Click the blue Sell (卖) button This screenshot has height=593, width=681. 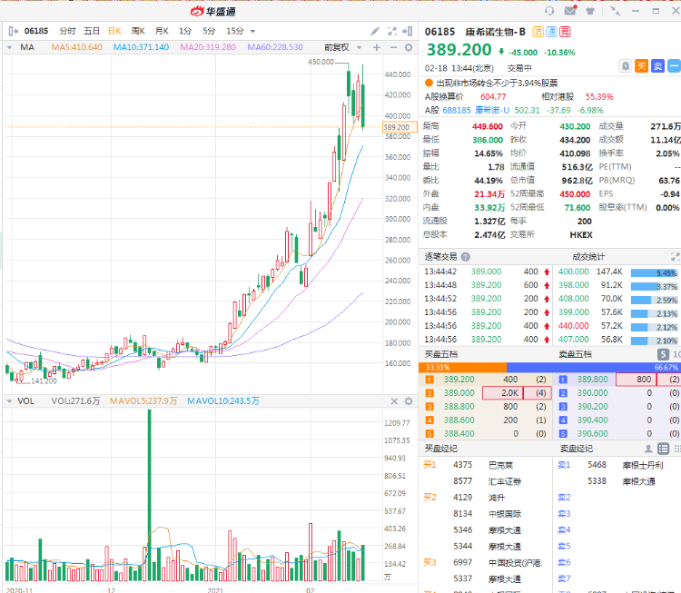coord(657,66)
